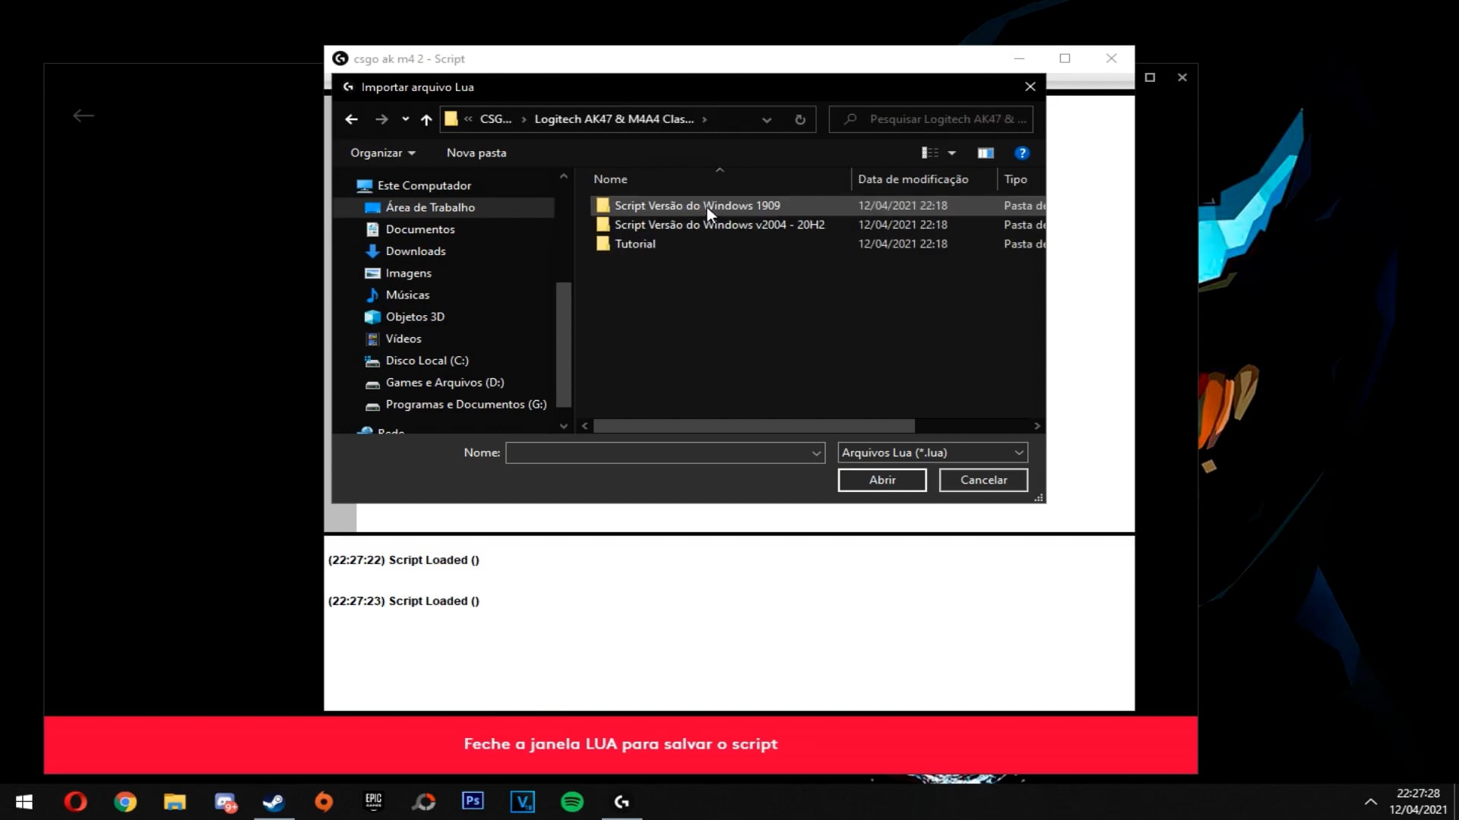Click the horizontal scrollbar in file list
This screenshot has height=820, width=1459.
click(x=753, y=426)
